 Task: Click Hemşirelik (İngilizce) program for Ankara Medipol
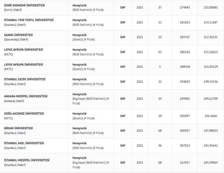pos(80,96)
